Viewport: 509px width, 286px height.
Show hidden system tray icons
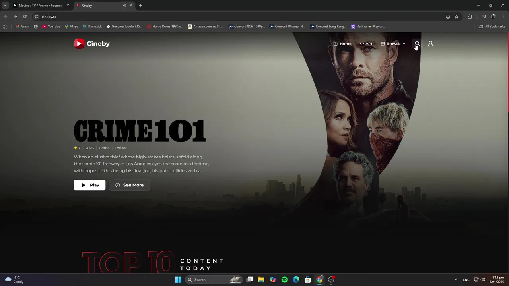[456, 280]
